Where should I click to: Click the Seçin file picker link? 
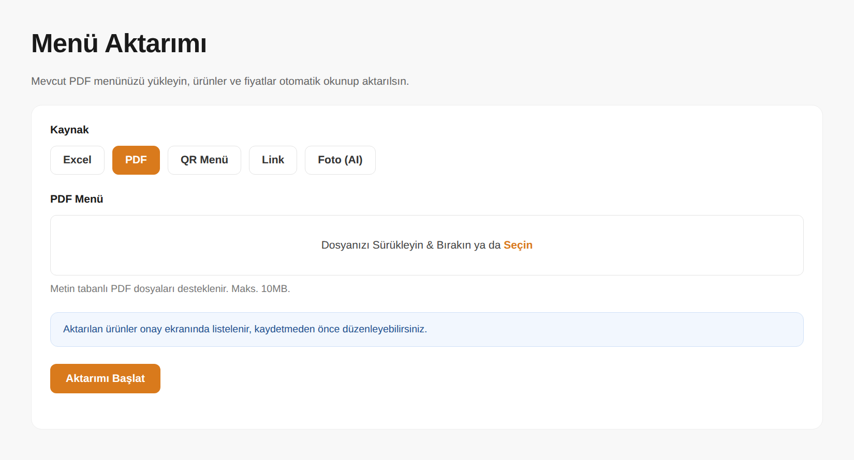[x=518, y=245]
